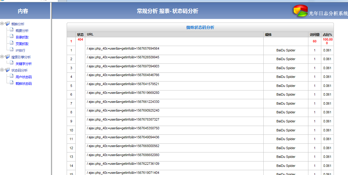The width and height of the screenshot is (348, 175).
Task: Click the page icon next to IP排行
Action: (11, 50)
